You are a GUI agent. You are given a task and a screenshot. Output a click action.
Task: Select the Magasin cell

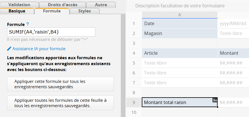(180, 33)
